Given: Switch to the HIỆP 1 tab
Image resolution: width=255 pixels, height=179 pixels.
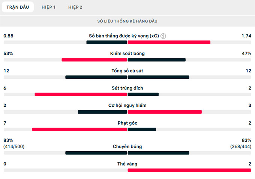Looking at the screenshot, I should [x=48, y=7].
